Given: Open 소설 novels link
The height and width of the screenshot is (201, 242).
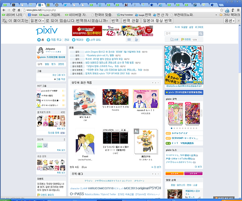Looking at the screenshot, I should pyautogui.click(x=174, y=40).
